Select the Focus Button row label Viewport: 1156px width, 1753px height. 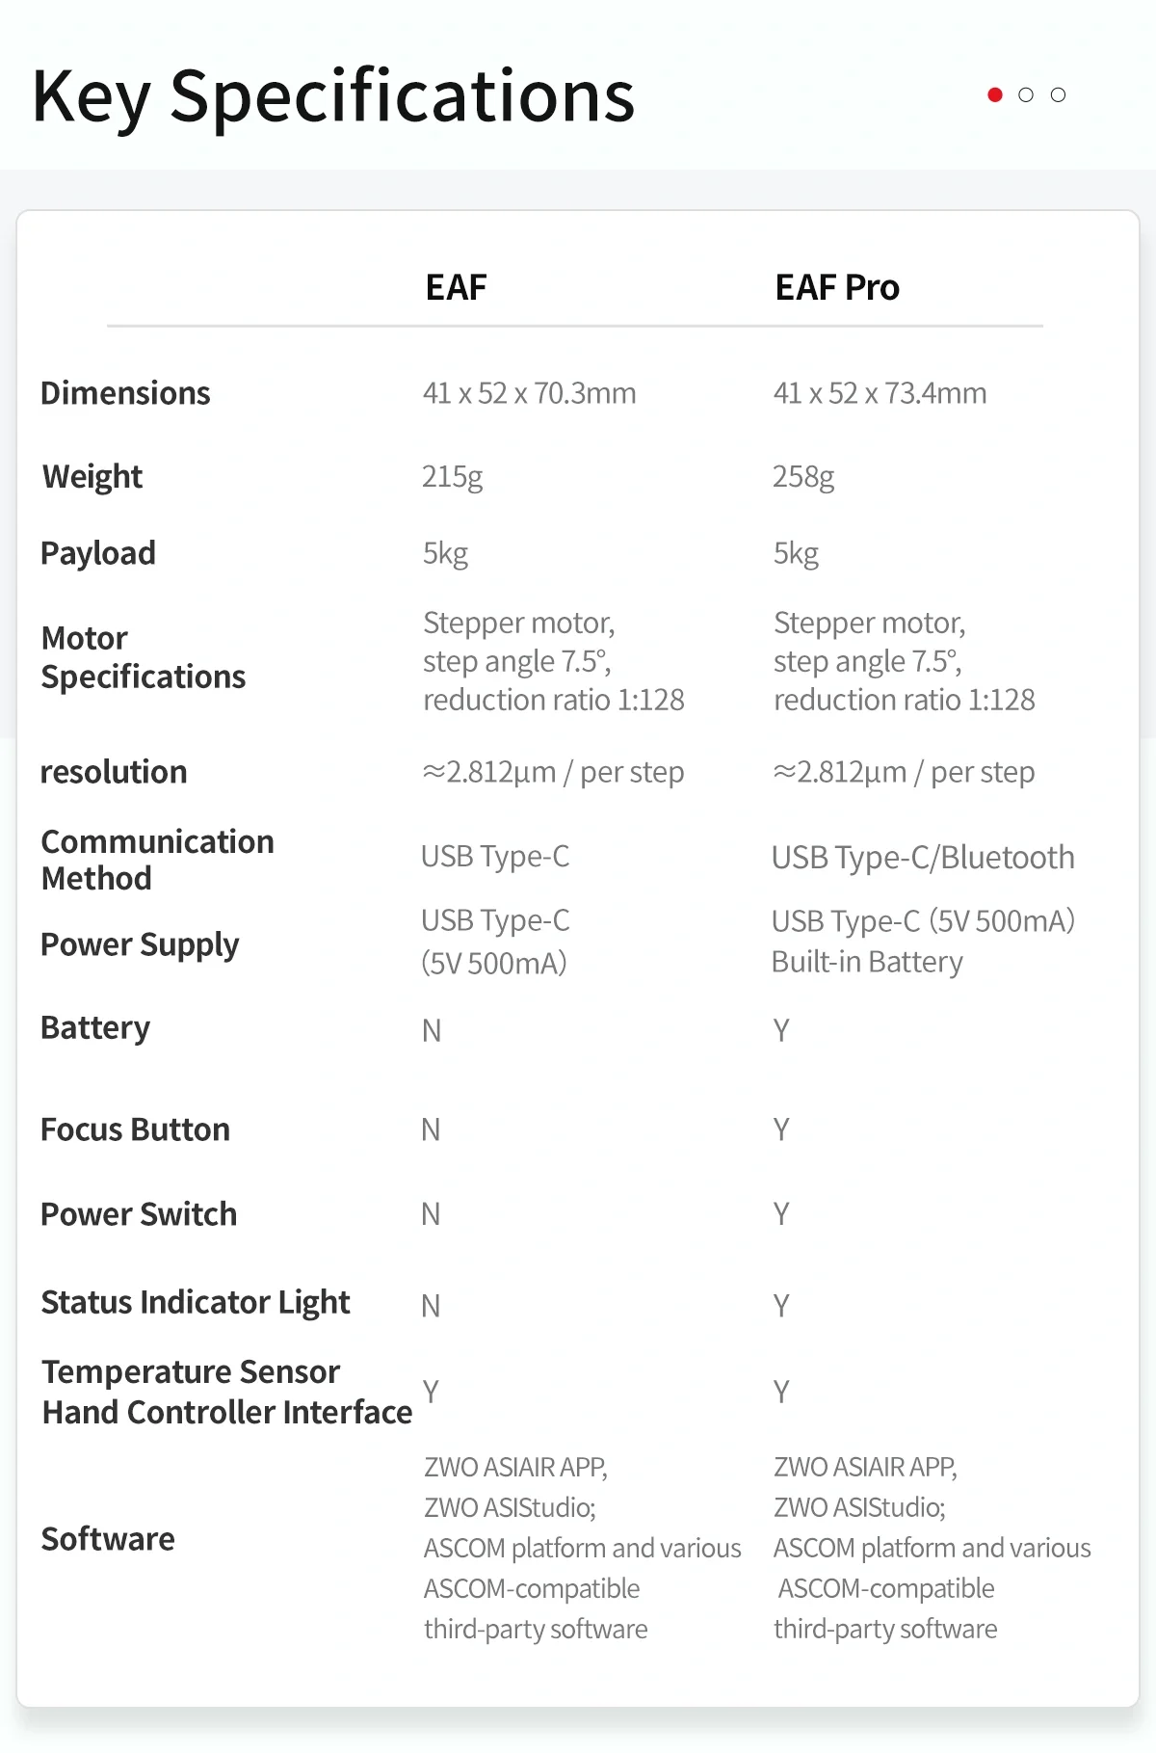click(135, 1129)
